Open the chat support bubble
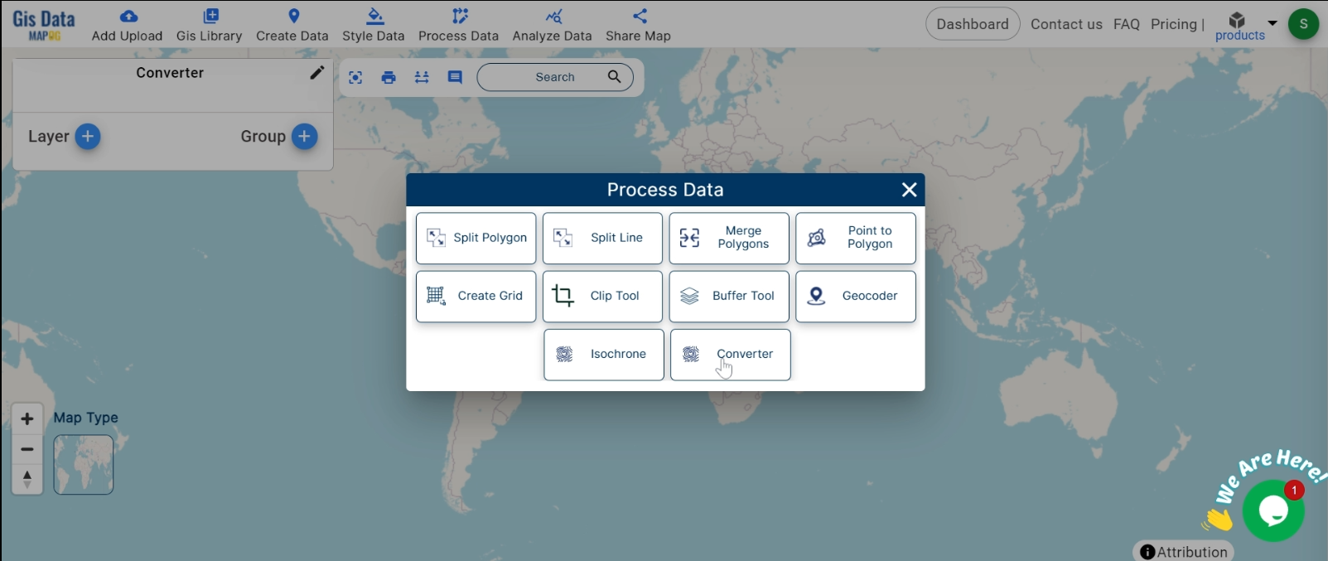This screenshot has height=561, width=1328. [x=1273, y=511]
